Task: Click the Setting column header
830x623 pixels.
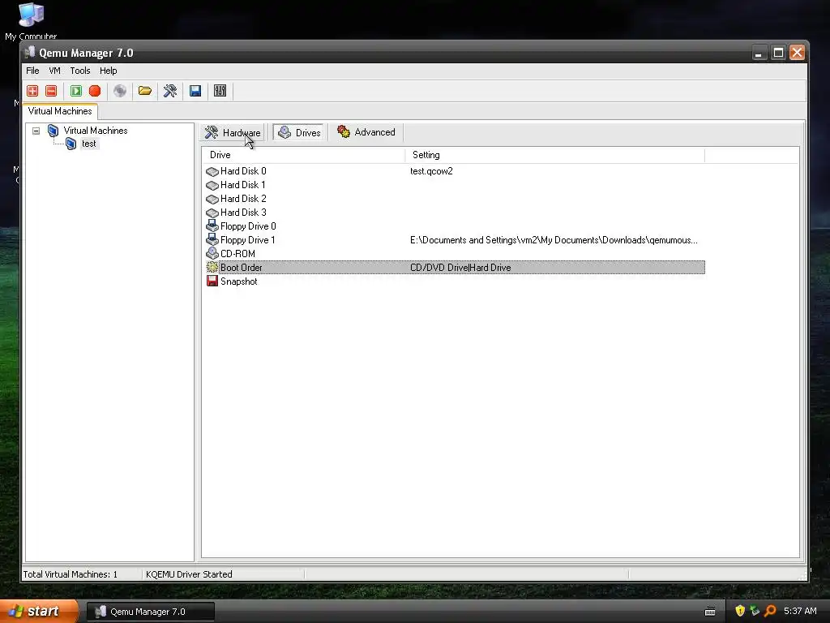Action: (x=554, y=155)
